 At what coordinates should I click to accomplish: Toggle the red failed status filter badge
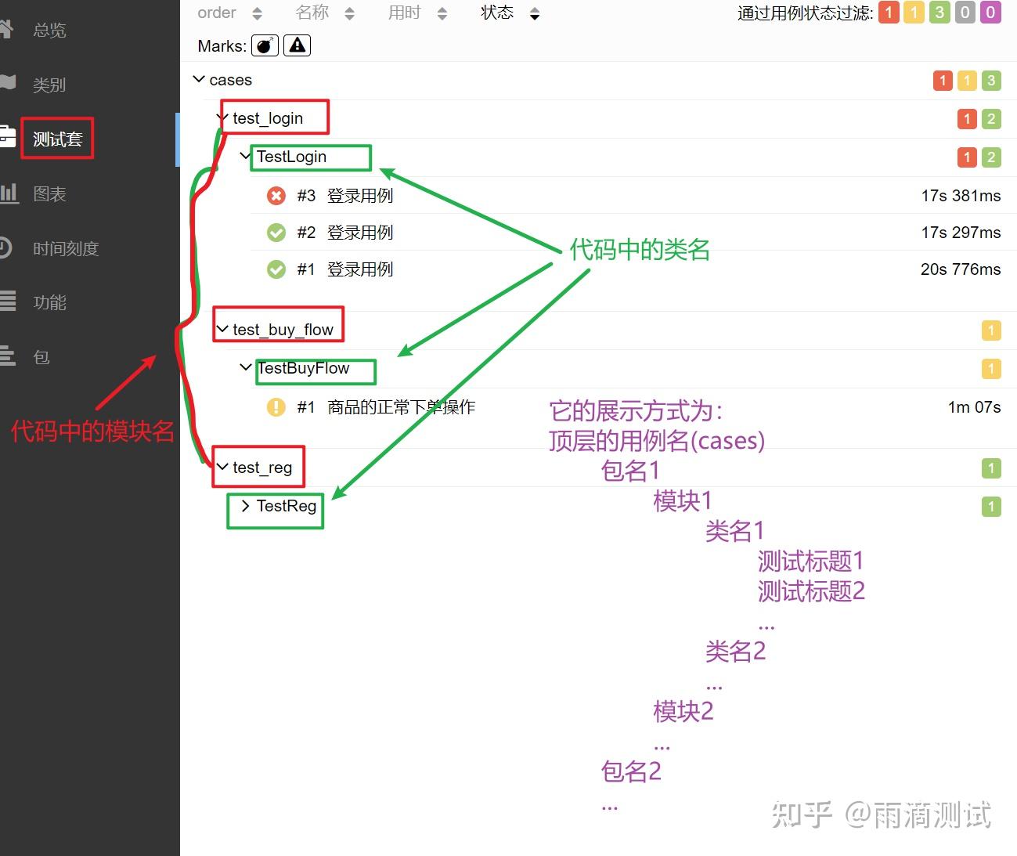tap(889, 13)
